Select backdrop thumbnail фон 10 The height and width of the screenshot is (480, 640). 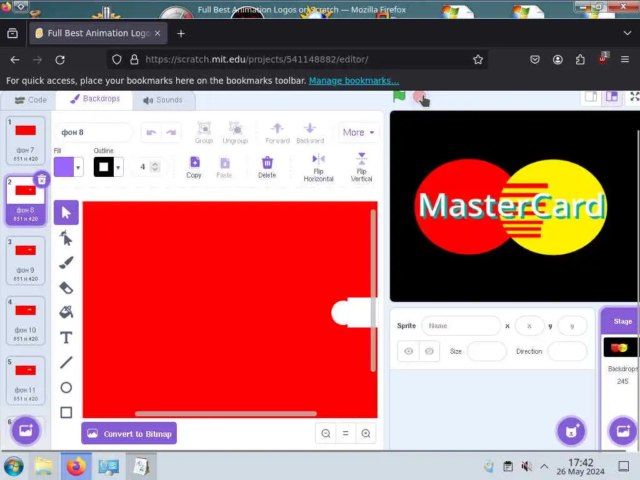[x=25, y=320]
